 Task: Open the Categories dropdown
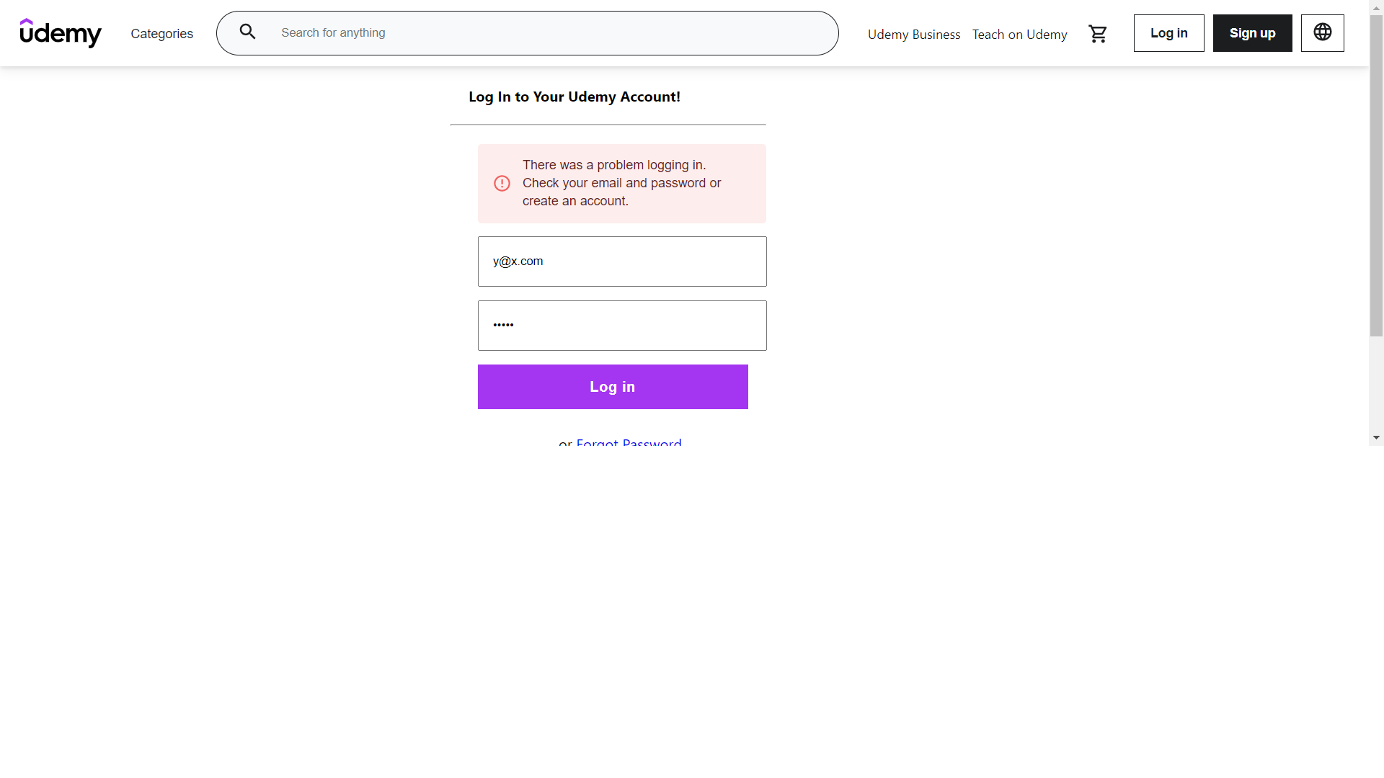point(161,33)
